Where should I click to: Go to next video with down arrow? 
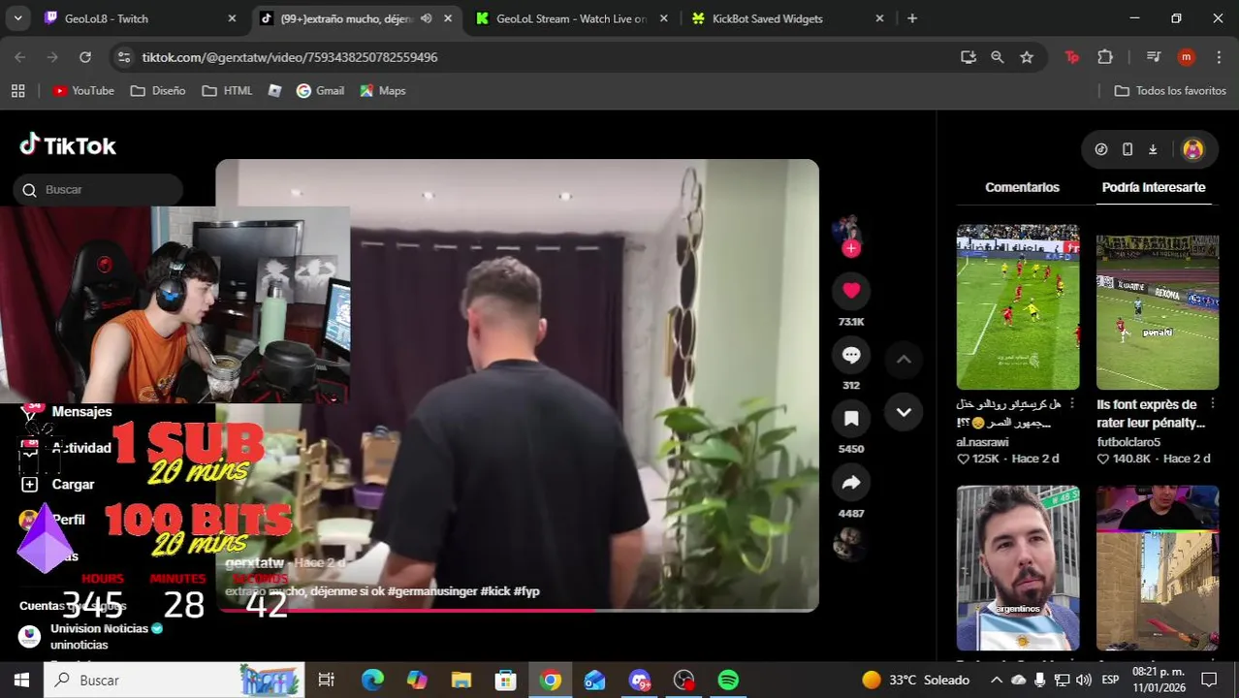point(904,412)
